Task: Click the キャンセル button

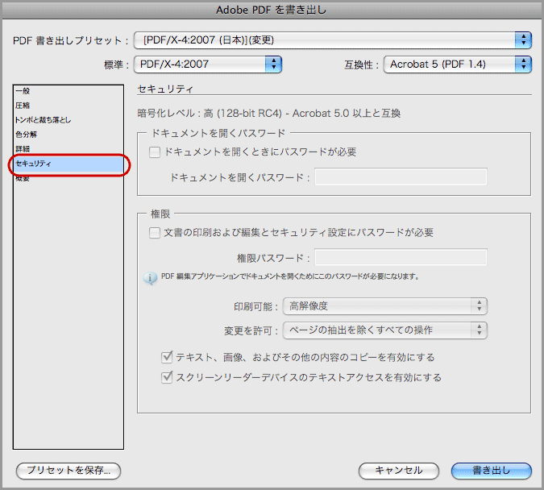Action: point(399,471)
